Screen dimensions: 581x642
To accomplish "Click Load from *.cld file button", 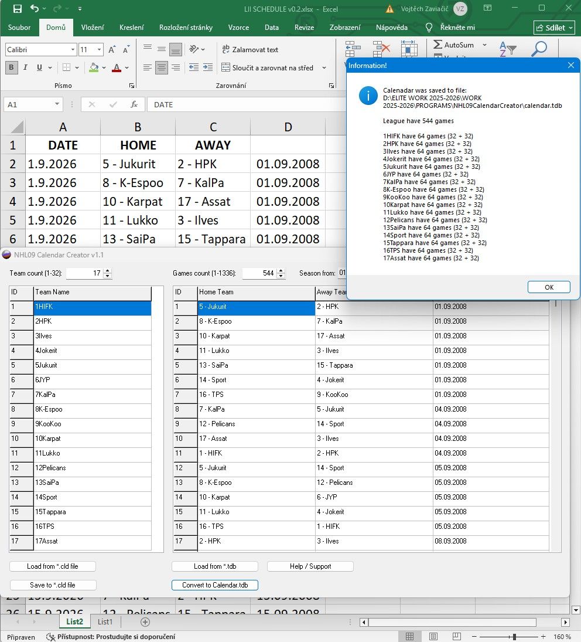I will coord(53,566).
